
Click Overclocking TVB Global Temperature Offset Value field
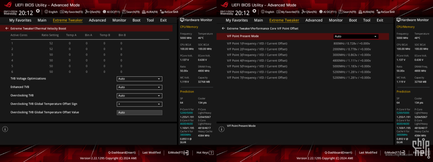[x=140, y=112]
